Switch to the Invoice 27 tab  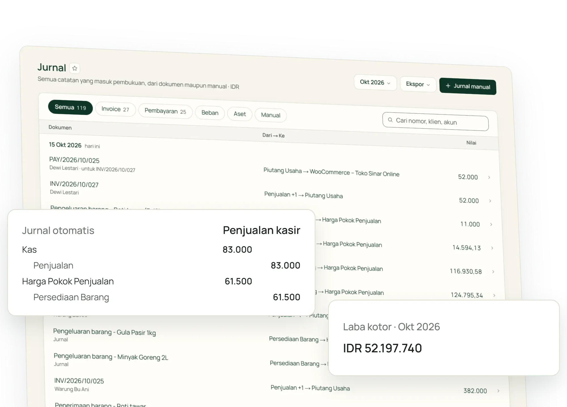(x=115, y=109)
